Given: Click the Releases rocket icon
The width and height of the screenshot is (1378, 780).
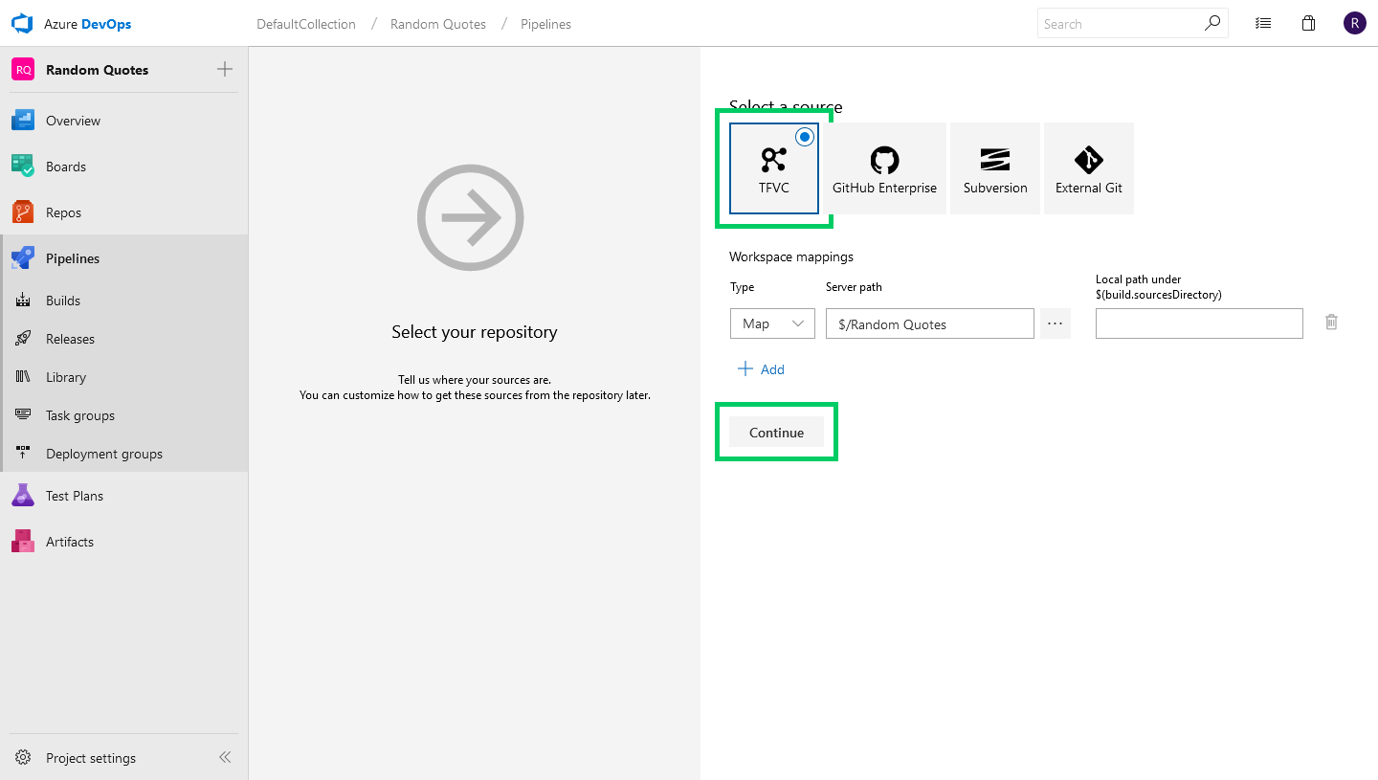Looking at the screenshot, I should (x=23, y=339).
